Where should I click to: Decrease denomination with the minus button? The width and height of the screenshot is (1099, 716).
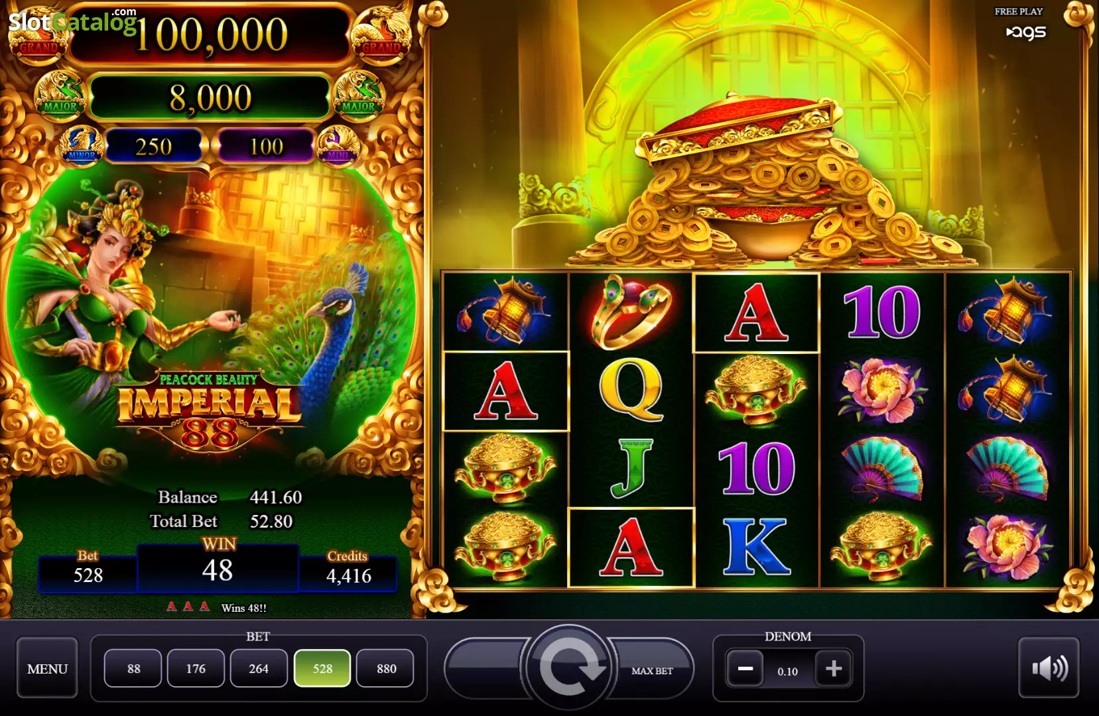(745, 668)
